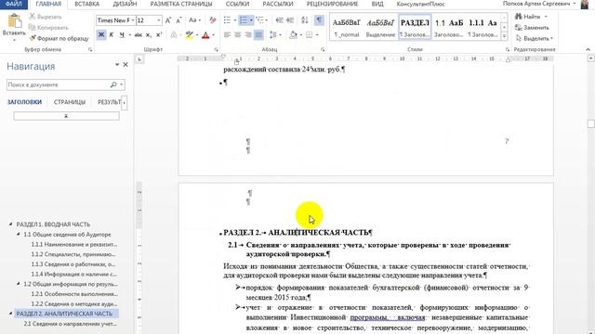
Task: Apply the 1.1 АаБ heading style
Action: coord(449,28)
